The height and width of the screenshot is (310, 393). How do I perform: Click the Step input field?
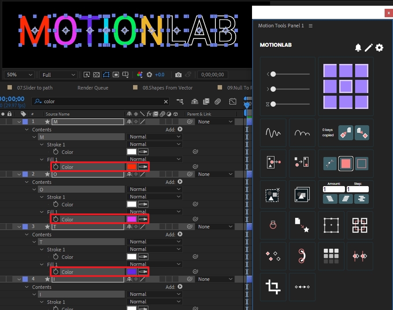click(x=357, y=189)
